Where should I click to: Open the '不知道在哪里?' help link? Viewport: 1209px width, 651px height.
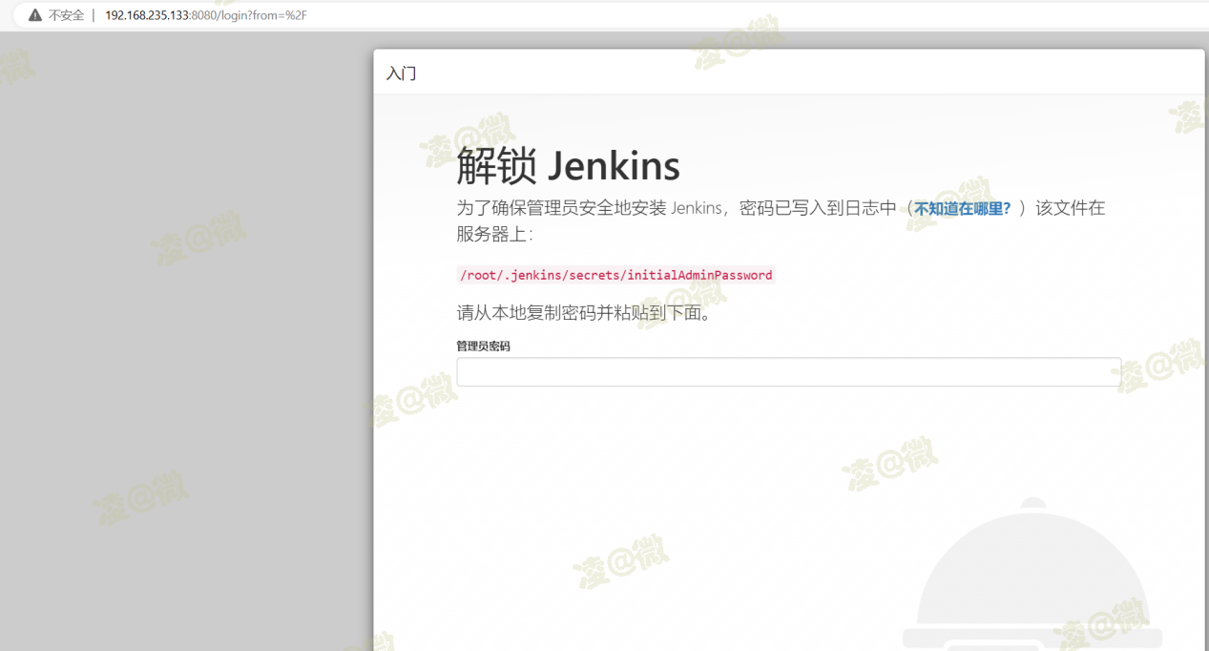[962, 208]
